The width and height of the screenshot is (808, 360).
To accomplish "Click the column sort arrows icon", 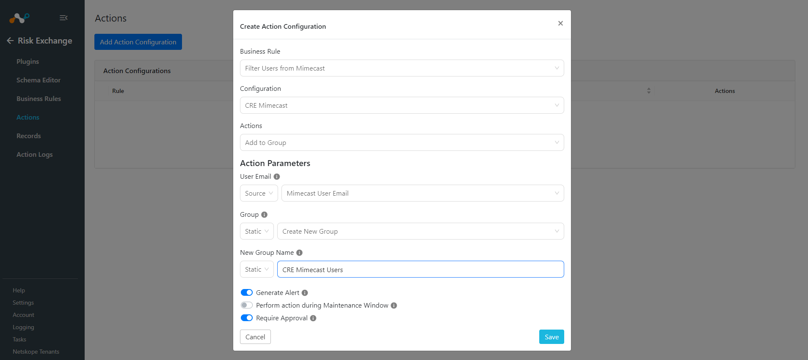I will point(649,91).
